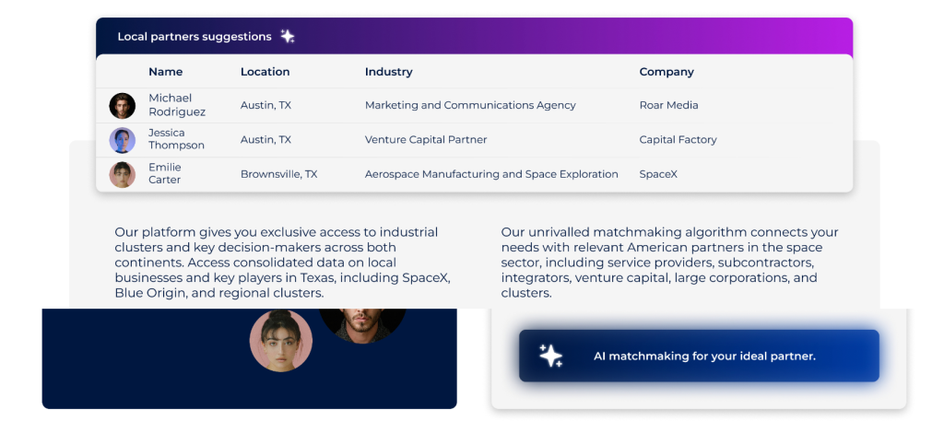Click the sparkle icon on AI matchmaking button
944x421 pixels.
[550, 356]
